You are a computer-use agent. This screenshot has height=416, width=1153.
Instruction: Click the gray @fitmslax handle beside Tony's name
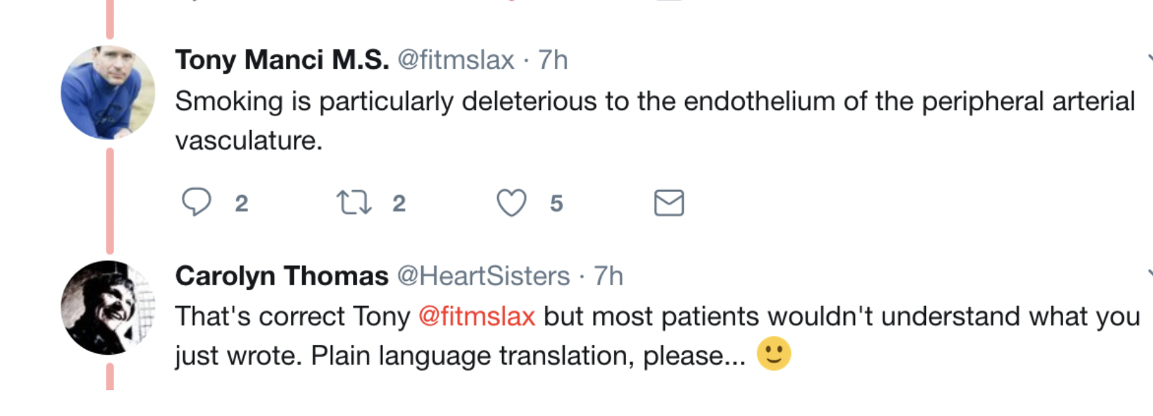[455, 61]
